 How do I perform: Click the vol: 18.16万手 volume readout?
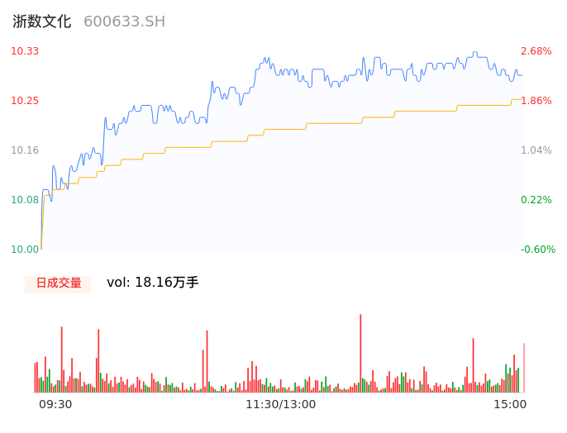point(153,283)
